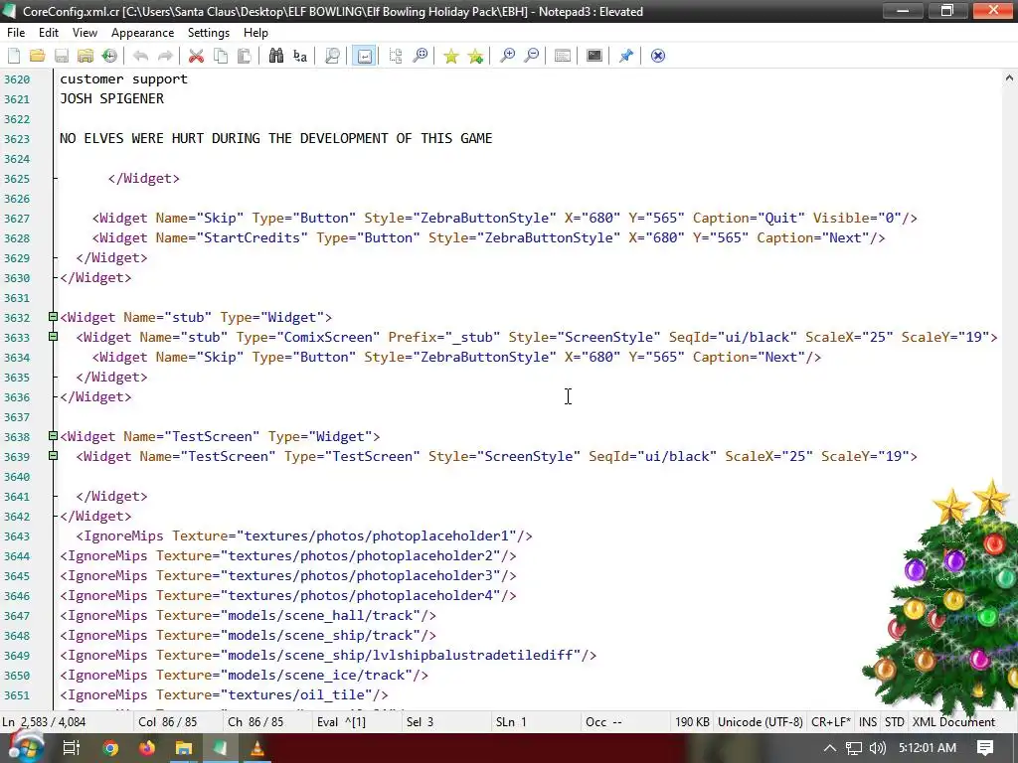This screenshot has width=1018, height=763.
Task: Click the focused view magnifier icon
Action: (x=421, y=56)
